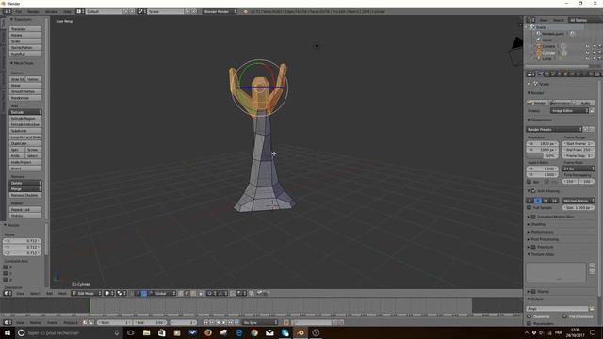The image size is (603, 339).
Task: Expand the Post Processing panel
Action: coord(544,239)
